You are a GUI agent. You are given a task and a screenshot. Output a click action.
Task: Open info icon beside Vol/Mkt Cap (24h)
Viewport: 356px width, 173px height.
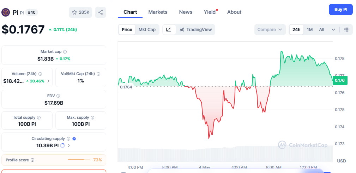[98, 74]
